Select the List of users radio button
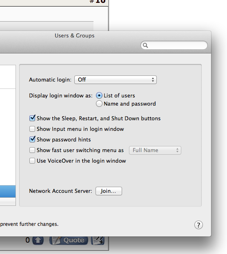227x254 pixels. point(99,95)
